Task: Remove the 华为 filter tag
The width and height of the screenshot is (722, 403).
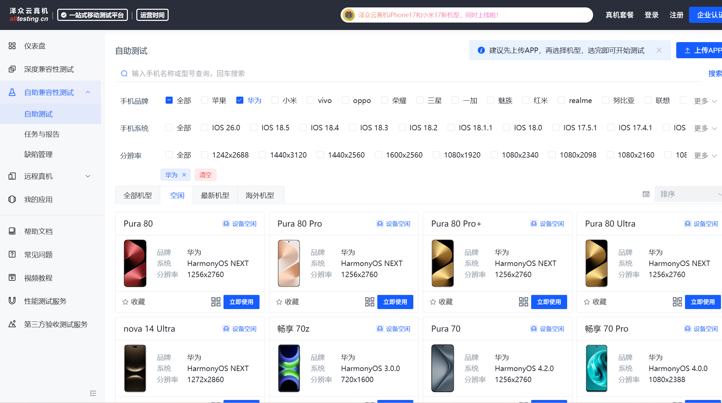Action: click(184, 175)
